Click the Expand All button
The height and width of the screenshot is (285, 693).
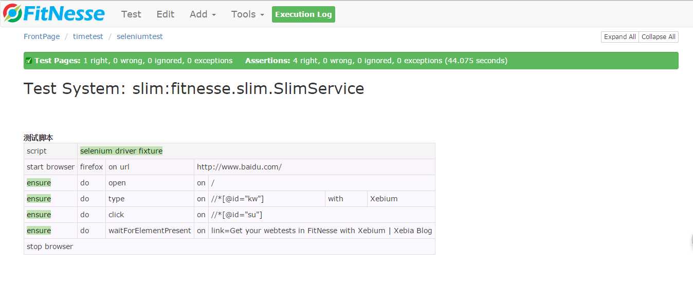tap(619, 37)
